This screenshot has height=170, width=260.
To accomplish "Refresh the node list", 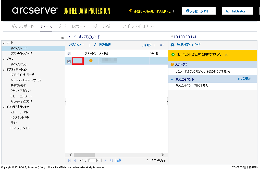I will 119,160.
